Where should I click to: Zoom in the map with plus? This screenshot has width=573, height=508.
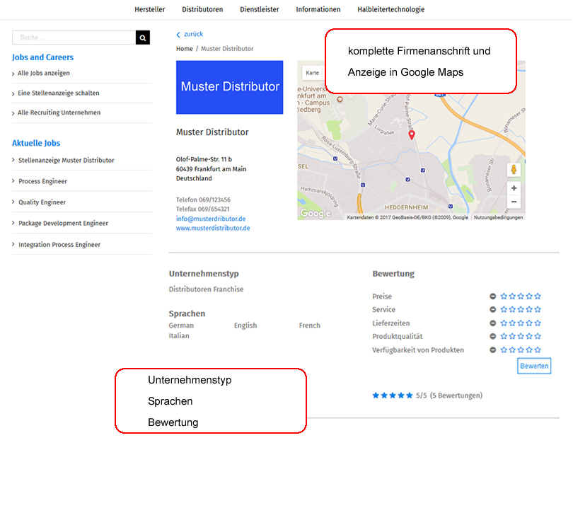tap(514, 188)
